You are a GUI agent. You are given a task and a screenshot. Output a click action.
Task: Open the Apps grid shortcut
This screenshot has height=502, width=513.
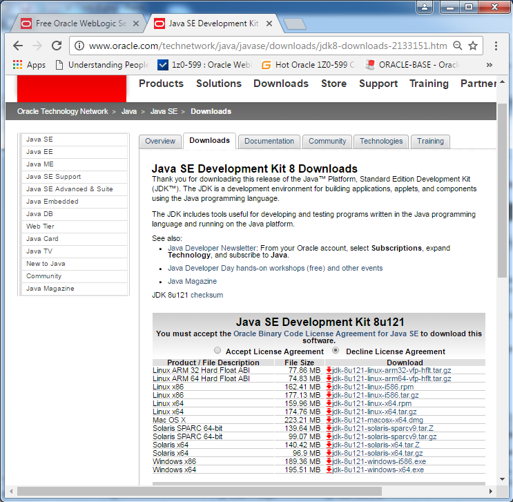click(29, 65)
